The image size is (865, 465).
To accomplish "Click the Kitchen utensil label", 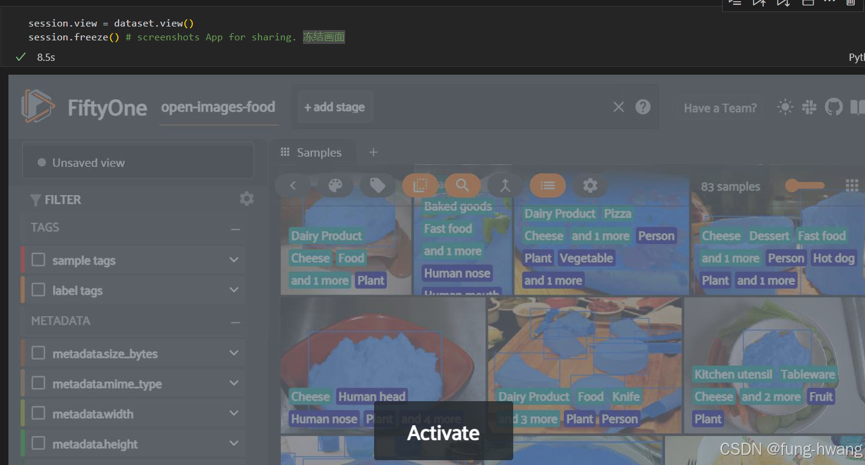I will pos(733,374).
